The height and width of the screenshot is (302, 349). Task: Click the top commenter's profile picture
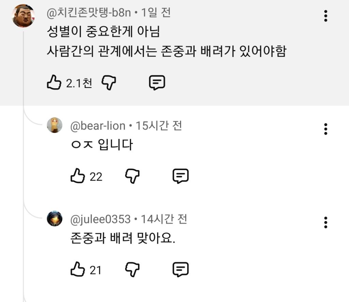coord(23,16)
